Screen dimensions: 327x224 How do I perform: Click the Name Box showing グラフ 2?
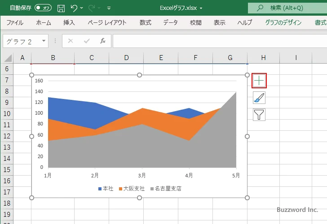click(x=22, y=41)
